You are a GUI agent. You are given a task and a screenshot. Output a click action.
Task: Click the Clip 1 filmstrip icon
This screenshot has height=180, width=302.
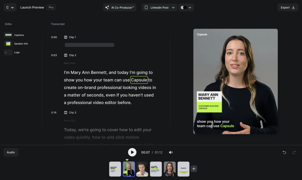click(66, 37)
